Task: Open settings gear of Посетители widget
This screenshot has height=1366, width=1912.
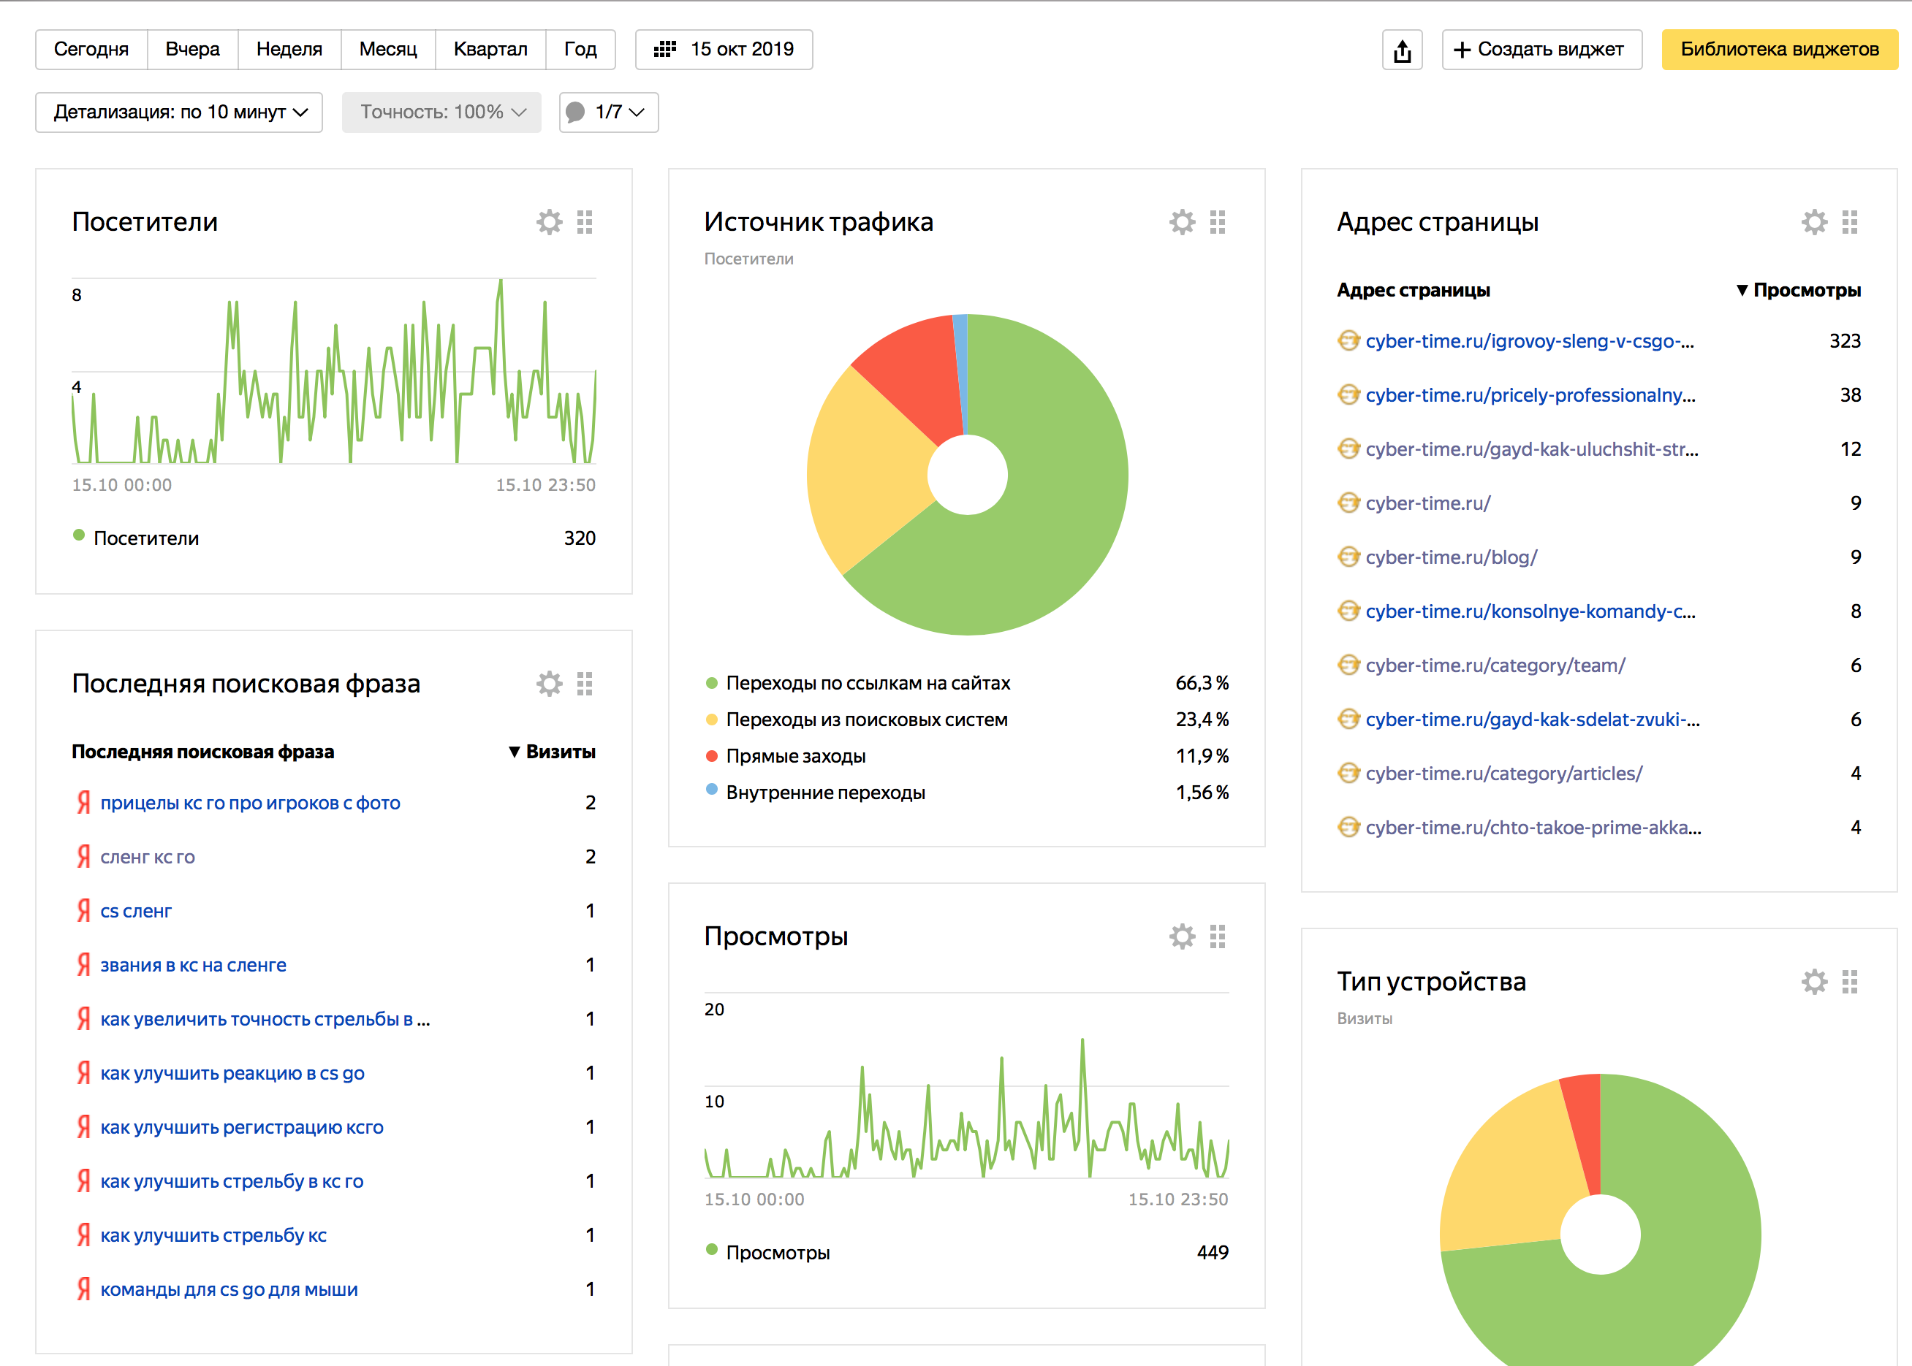Action: (x=549, y=222)
